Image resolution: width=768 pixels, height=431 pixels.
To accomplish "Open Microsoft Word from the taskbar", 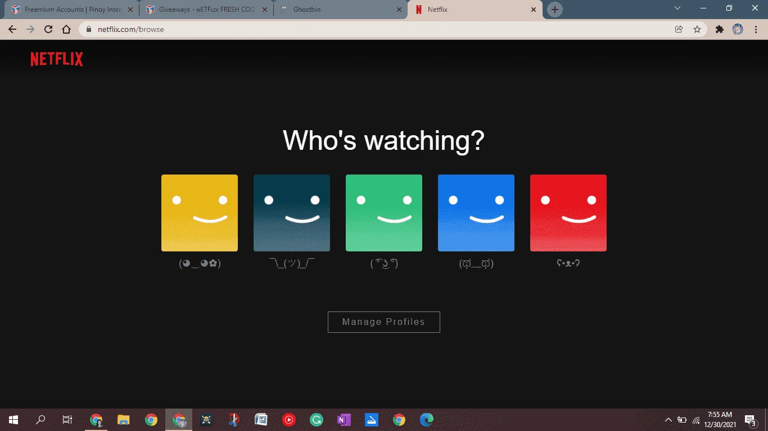I will click(261, 419).
